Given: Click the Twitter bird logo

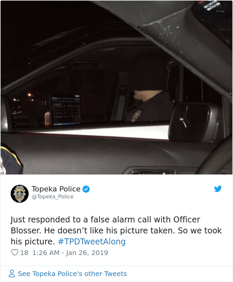Looking at the screenshot, I should (218, 189).
